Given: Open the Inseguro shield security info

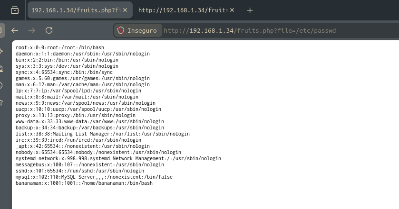Looking at the screenshot, I should [121, 30].
